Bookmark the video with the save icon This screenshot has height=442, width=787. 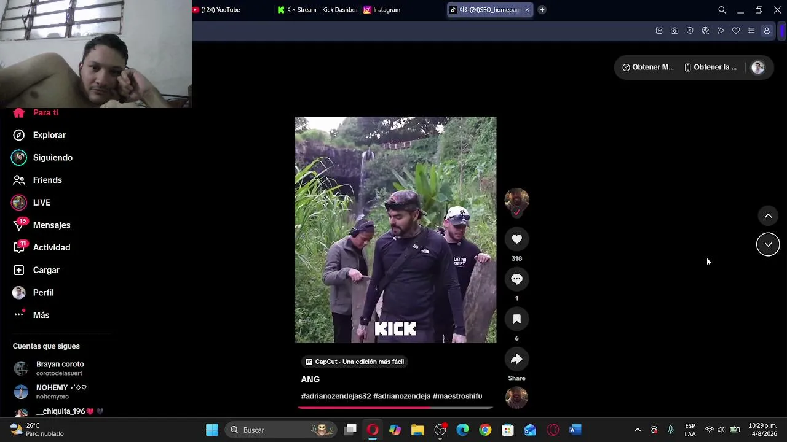(516, 319)
